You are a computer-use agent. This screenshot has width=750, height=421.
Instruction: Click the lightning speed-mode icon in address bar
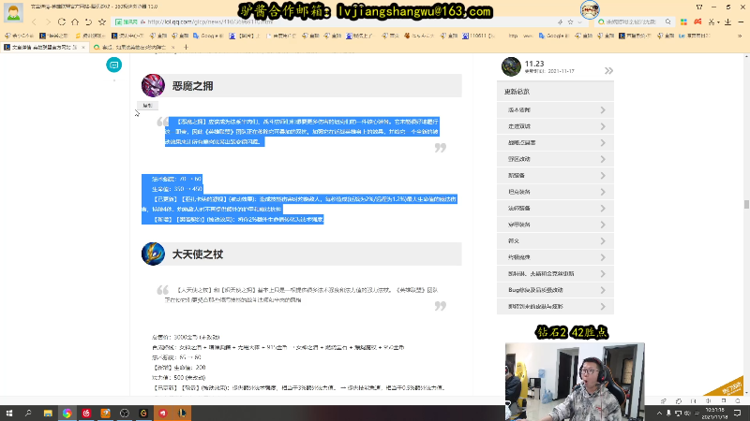560,22
